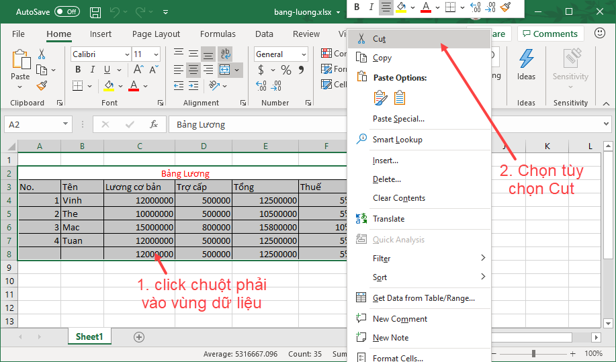Click mini toolbar red font color
The height and width of the screenshot is (362, 616).
pos(426,7)
